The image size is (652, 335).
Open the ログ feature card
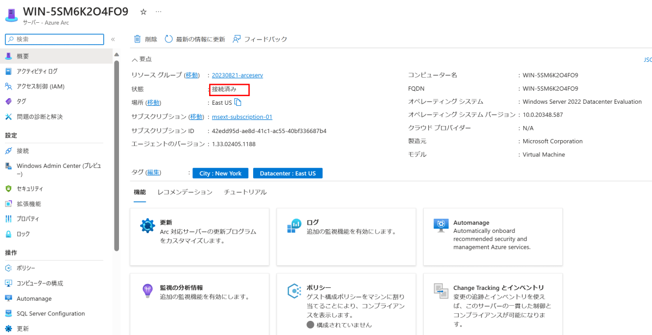coord(346,237)
